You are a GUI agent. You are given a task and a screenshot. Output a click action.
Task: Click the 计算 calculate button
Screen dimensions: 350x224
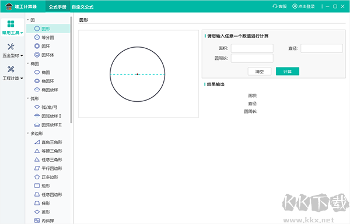click(x=288, y=72)
